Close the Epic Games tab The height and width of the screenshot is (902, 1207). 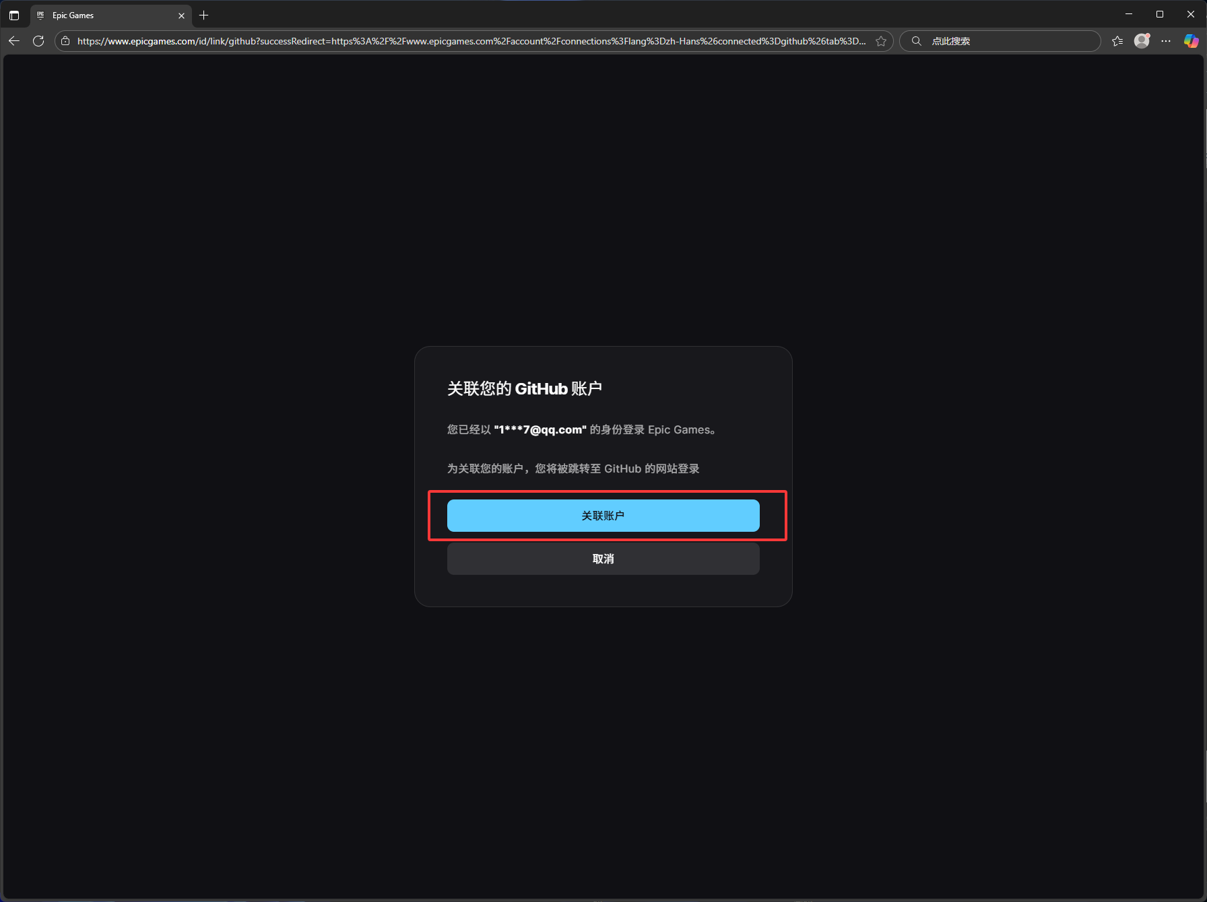[x=181, y=15]
